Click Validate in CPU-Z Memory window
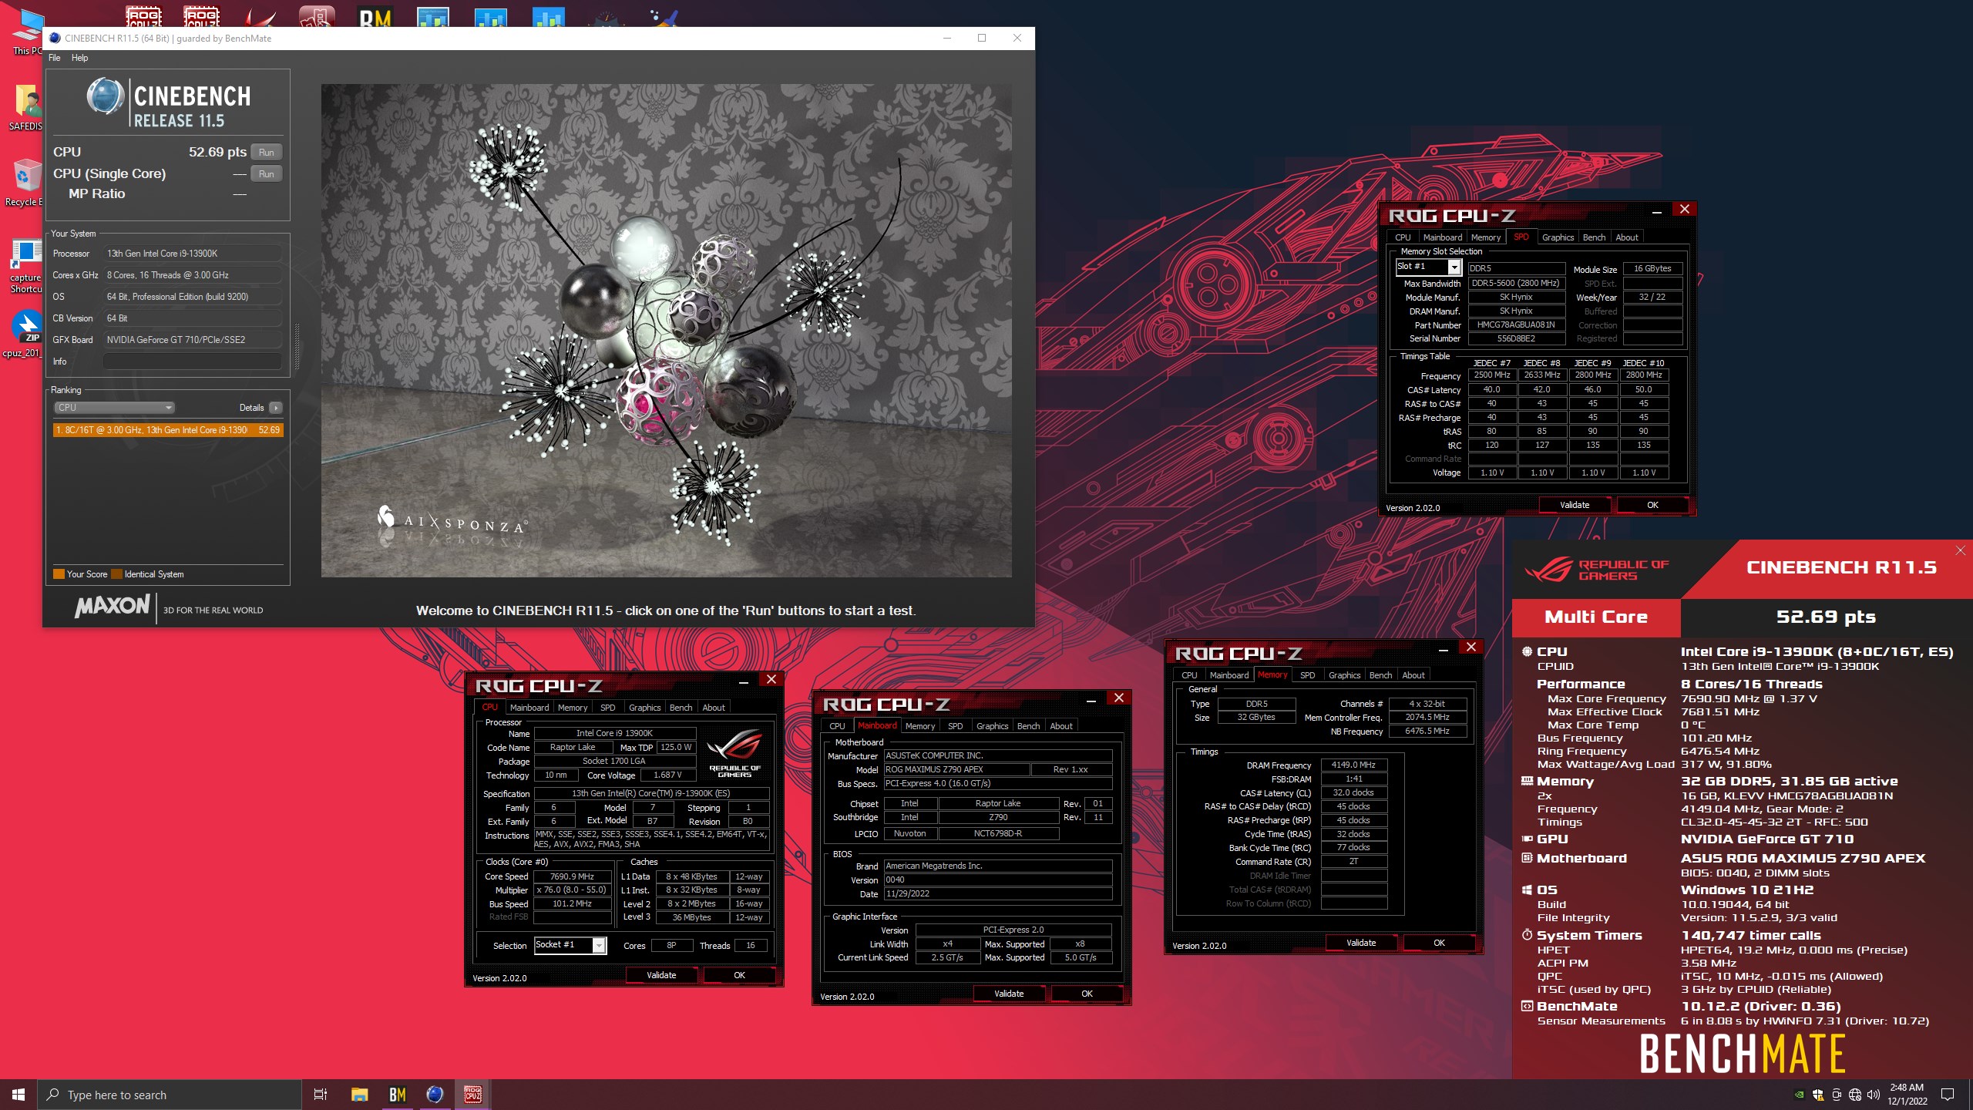 [x=1361, y=943]
